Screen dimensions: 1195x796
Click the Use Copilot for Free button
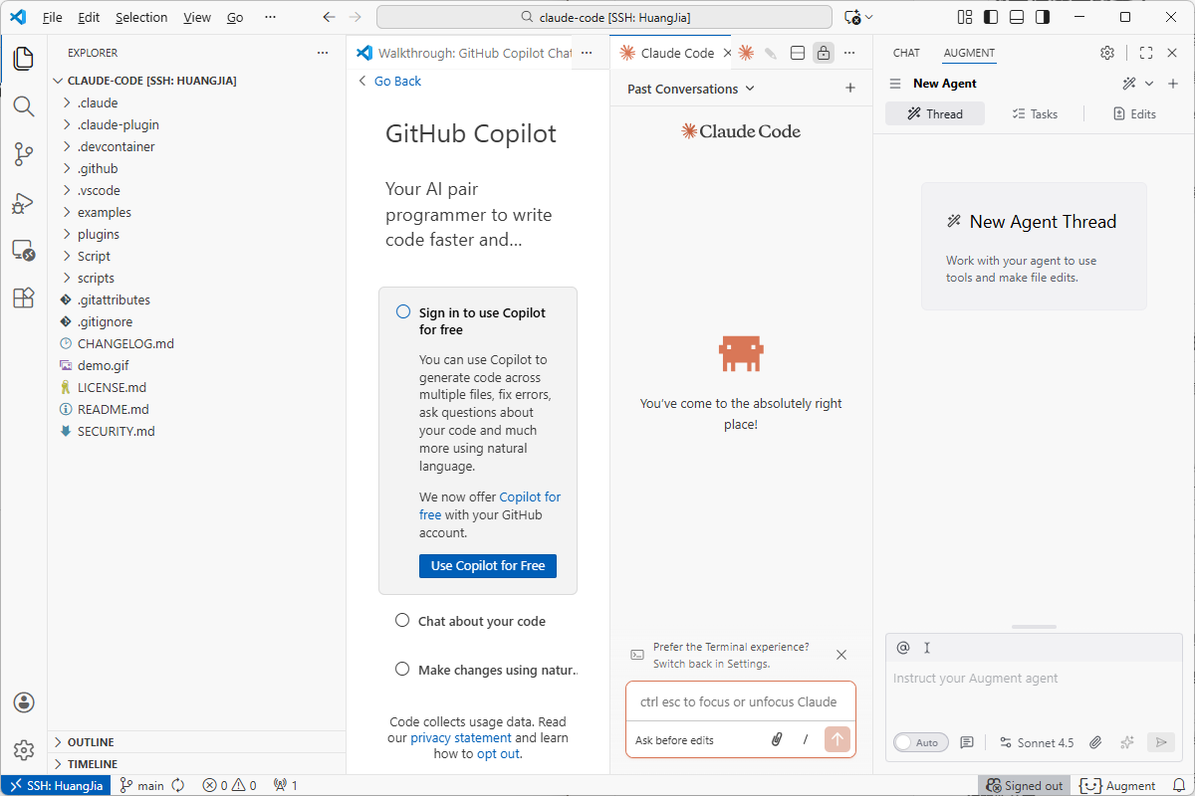tap(488, 565)
